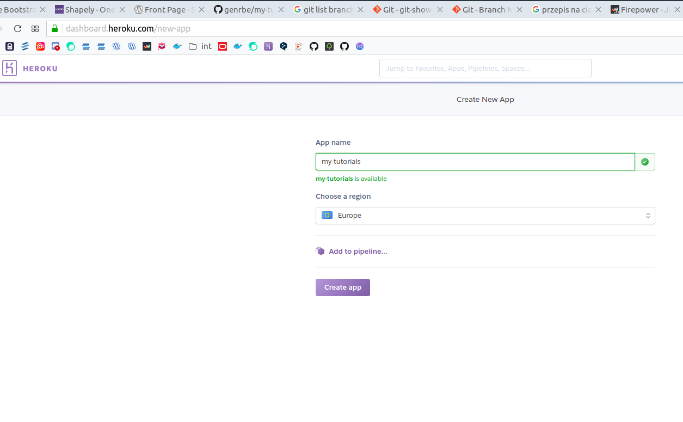Screen dimensions: 683x422
Task: Click the HEROKU wordmark link
Action: 40,69
